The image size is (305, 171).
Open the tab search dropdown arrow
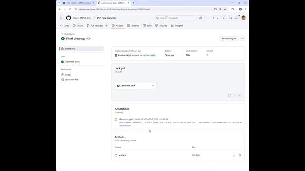(59, 3)
